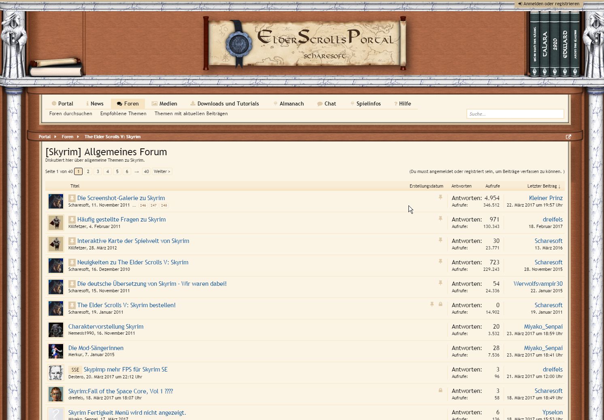Go to Themen mit aktuellen Beiträgen

191,114
